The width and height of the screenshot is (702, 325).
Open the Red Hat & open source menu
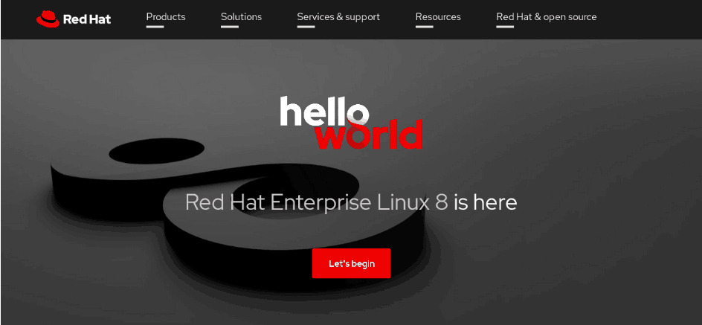[546, 17]
